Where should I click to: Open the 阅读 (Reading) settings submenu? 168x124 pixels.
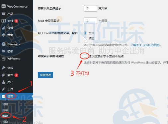point(5,116)
